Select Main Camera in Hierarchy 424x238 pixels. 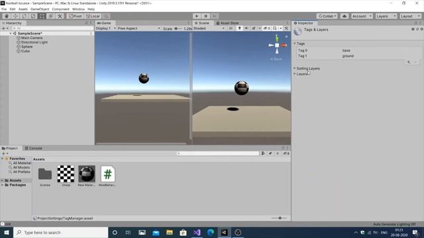(x=32, y=38)
